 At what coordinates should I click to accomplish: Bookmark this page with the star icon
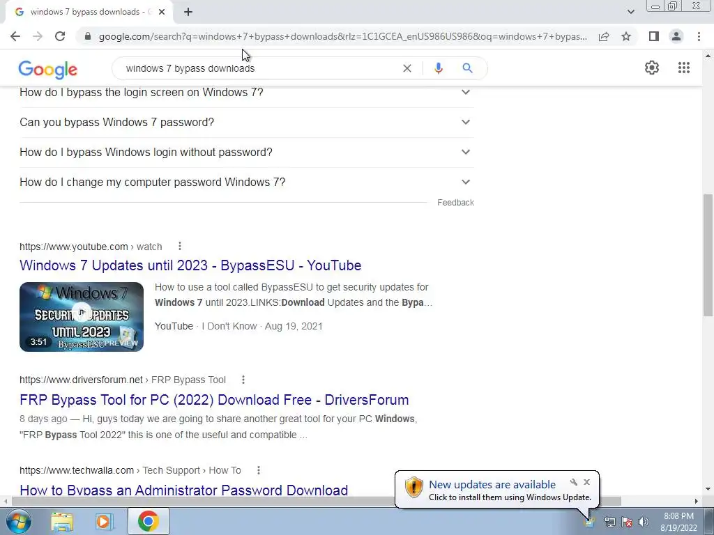click(x=626, y=36)
